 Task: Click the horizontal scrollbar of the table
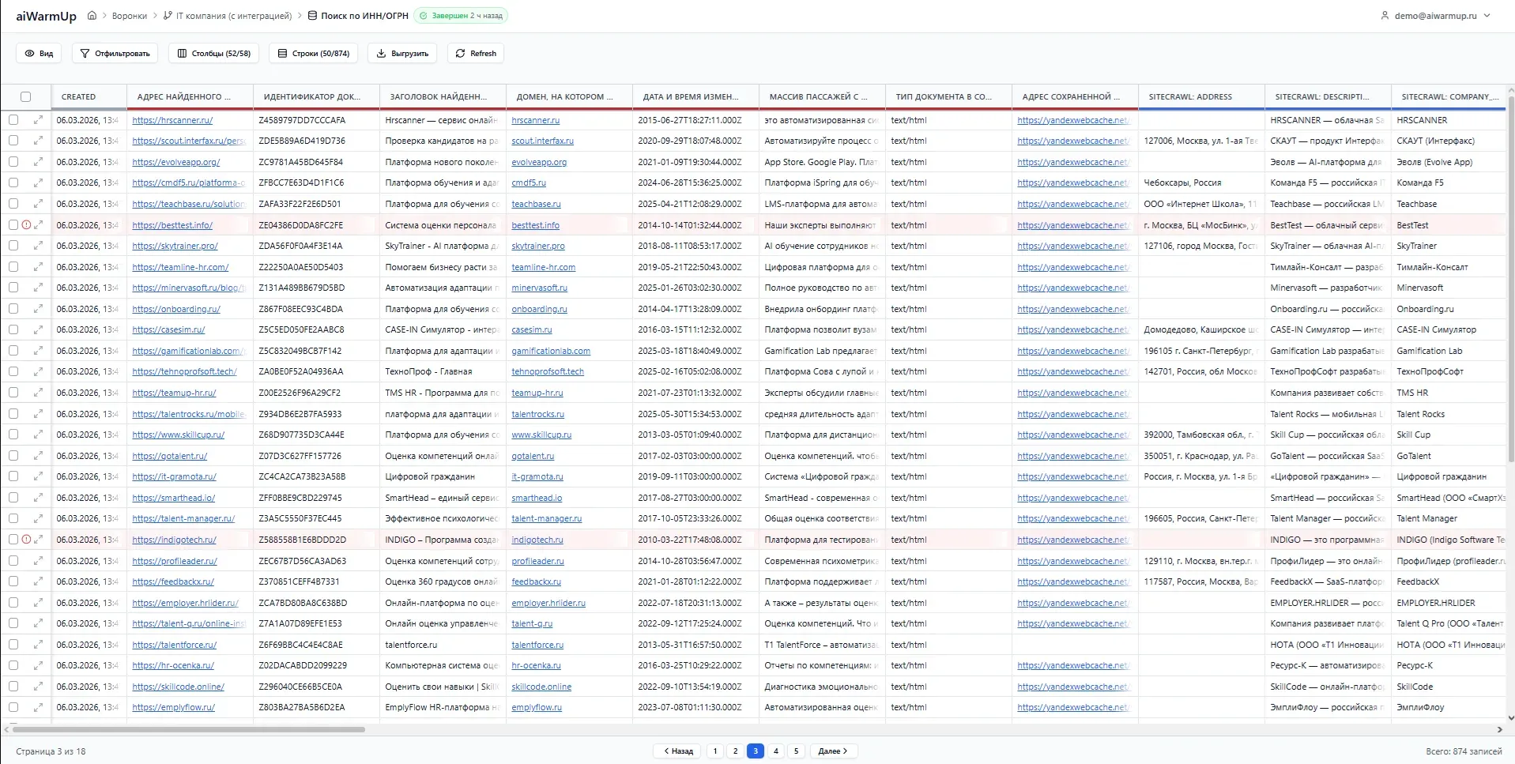(190, 729)
